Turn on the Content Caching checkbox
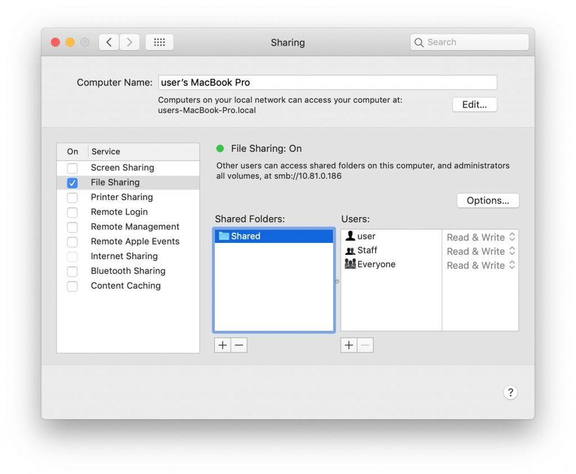 pos(72,286)
